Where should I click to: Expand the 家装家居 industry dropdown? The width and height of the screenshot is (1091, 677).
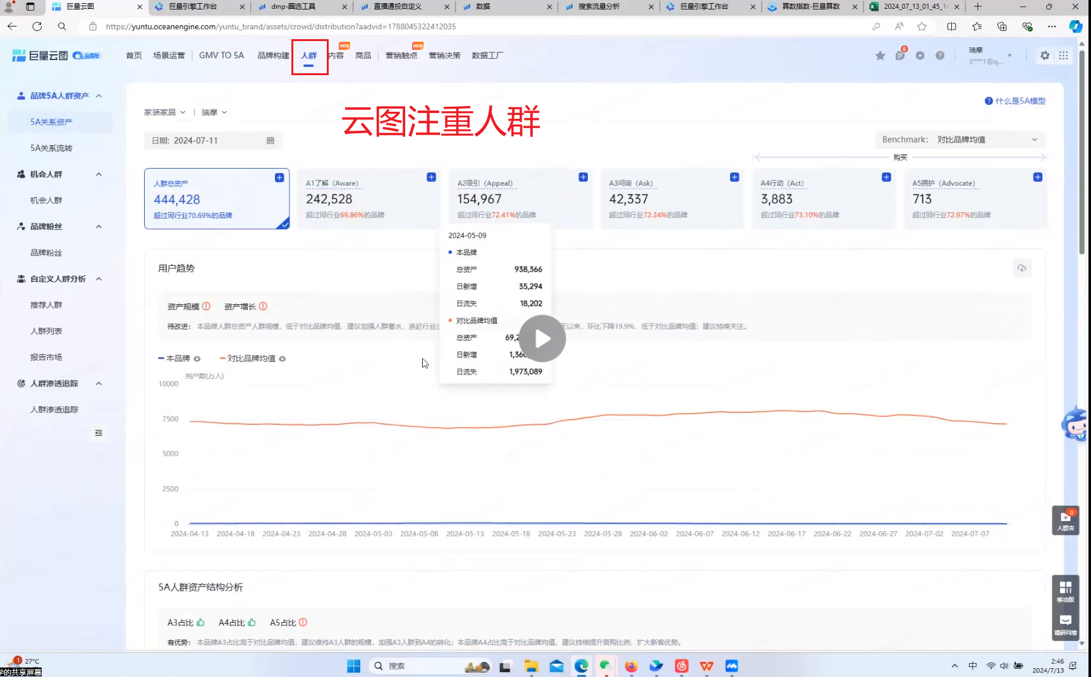click(164, 112)
